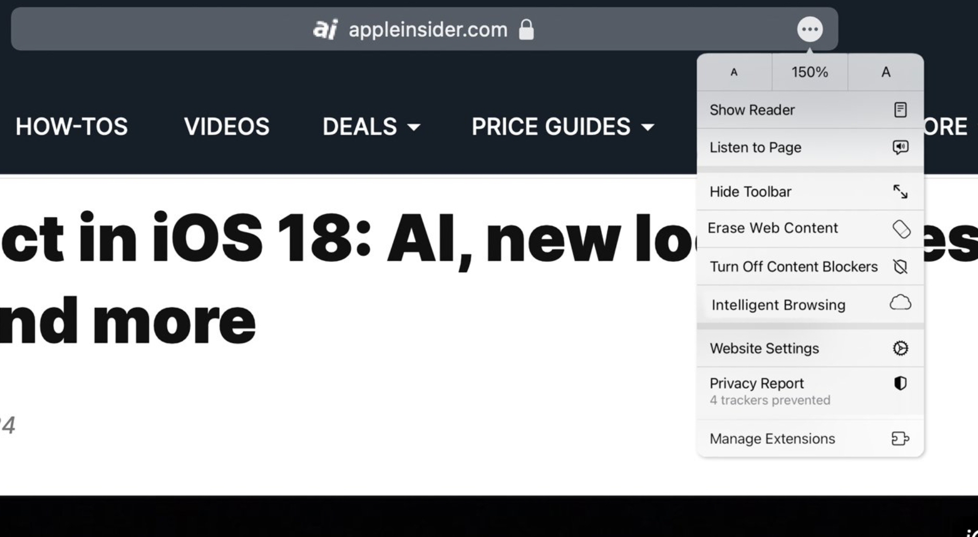The height and width of the screenshot is (537, 978).
Task: Click Listen to Page
Action: (x=755, y=147)
